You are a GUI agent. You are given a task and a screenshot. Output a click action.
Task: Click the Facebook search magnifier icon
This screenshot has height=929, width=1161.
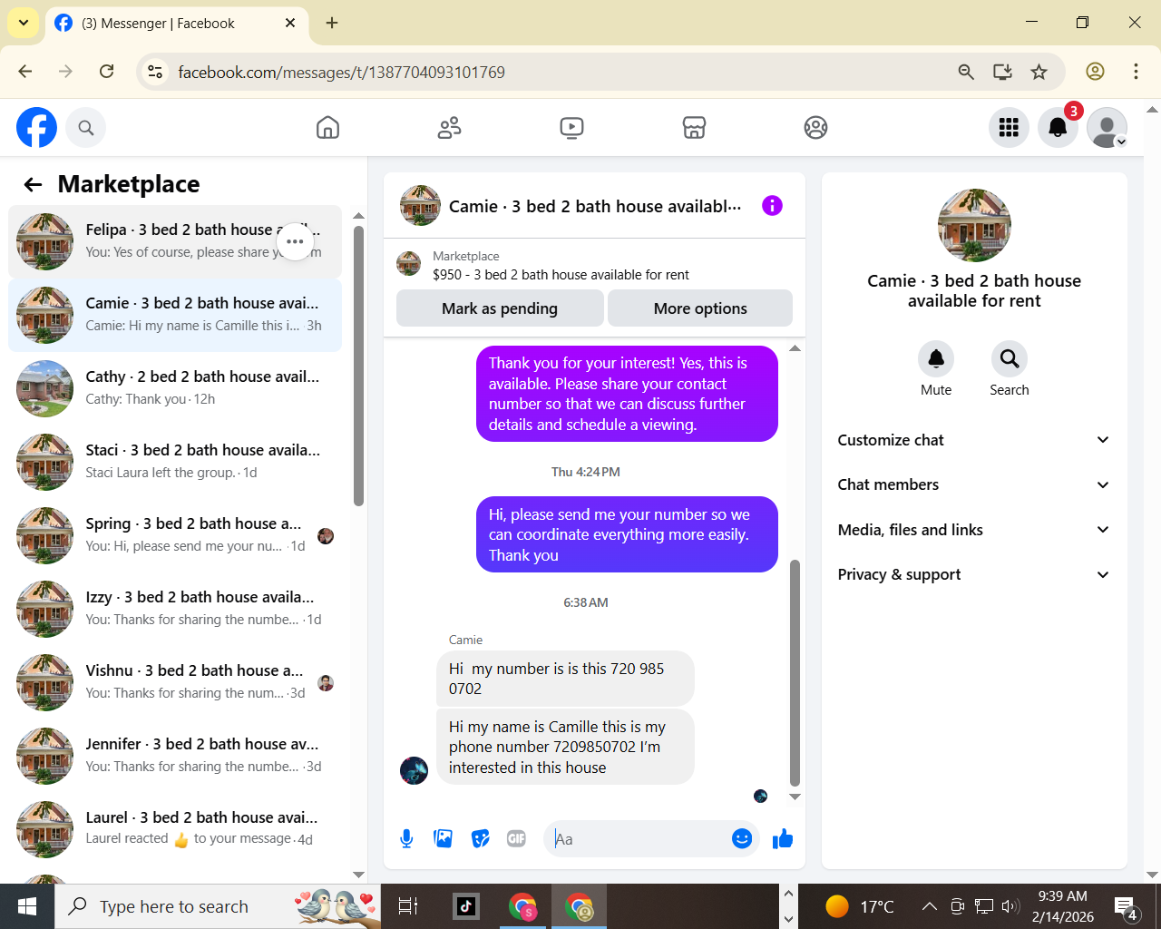[86, 128]
